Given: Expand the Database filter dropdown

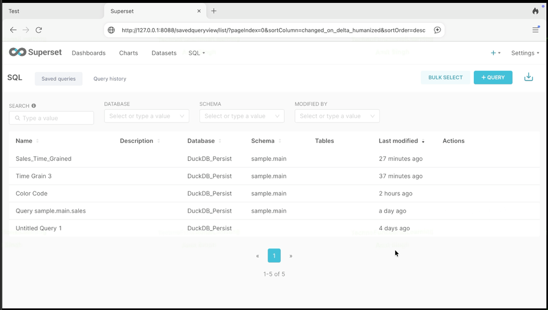Looking at the screenshot, I should [147, 116].
